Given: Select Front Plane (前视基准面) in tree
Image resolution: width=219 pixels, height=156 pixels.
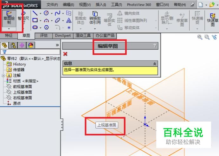Looking at the screenshot, I should [23, 87].
